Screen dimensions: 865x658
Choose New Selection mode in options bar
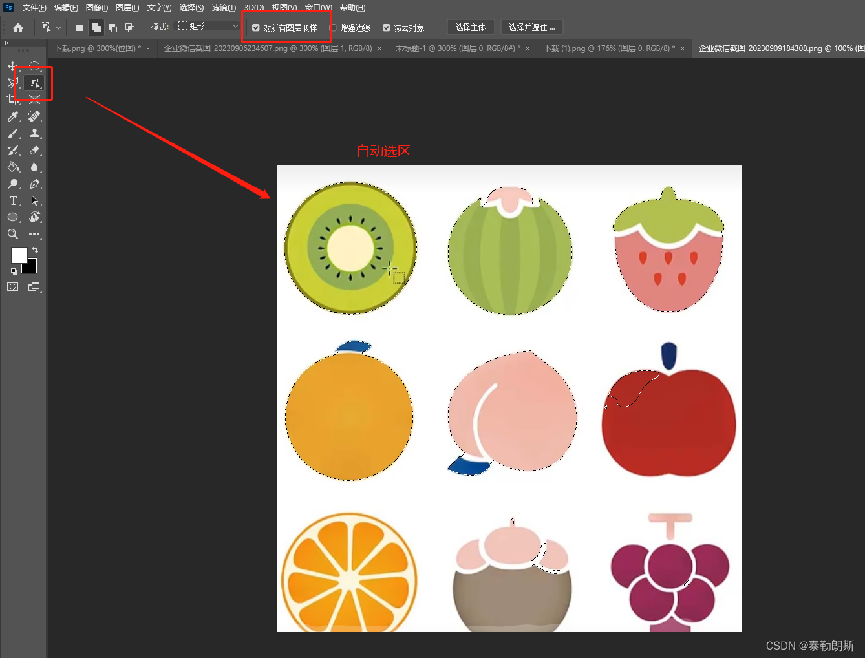[x=79, y=28]
